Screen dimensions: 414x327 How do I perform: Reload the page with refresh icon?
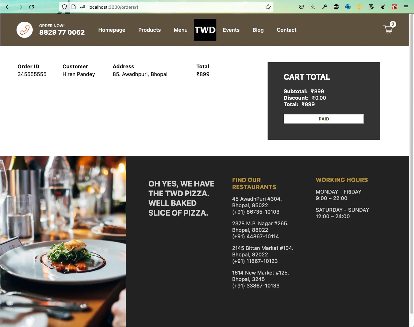pyautogui.click(x=31, y=7)
